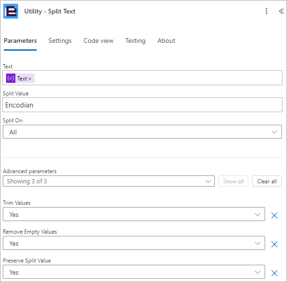Expand the Advanced parameters dropdown

[109, 181]
